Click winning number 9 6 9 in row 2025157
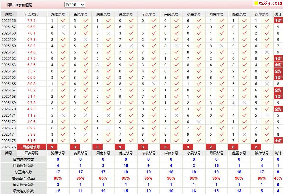 [31, 27]
